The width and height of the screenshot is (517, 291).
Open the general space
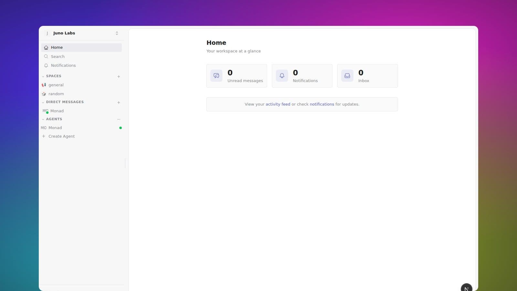81,85
